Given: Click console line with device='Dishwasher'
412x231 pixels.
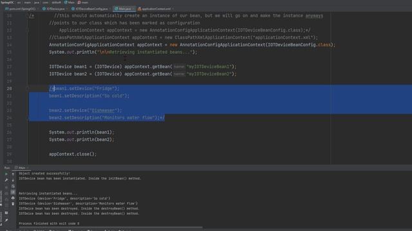Looking at the screenshot, I should pyautogui.click(x=78, y=203).
